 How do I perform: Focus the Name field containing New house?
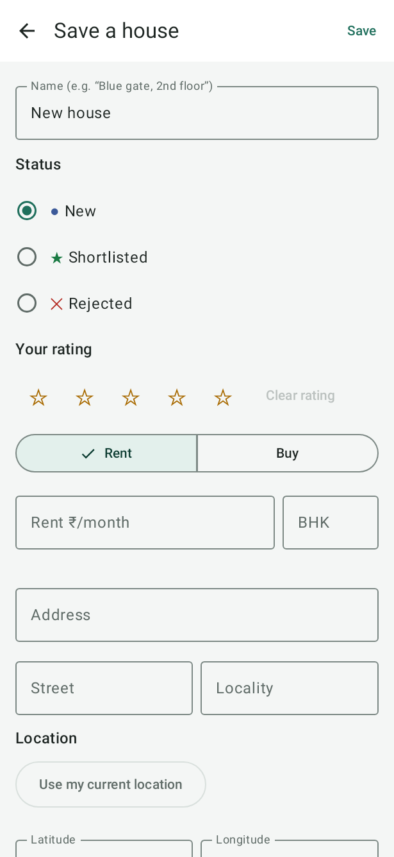197,113
